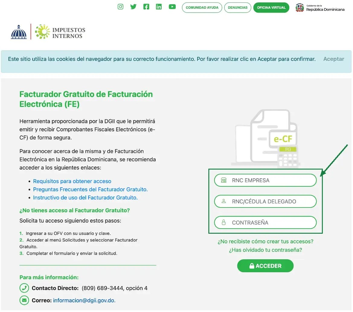Open the LinkedIn social icon
Screen dimensions: 353x312
coord(159,7)
